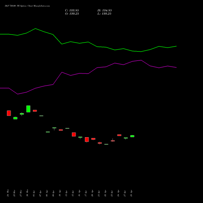The image size is (203, 203).
Task: Click the 22 Apr date label
Action: click(x=105, y=193)
